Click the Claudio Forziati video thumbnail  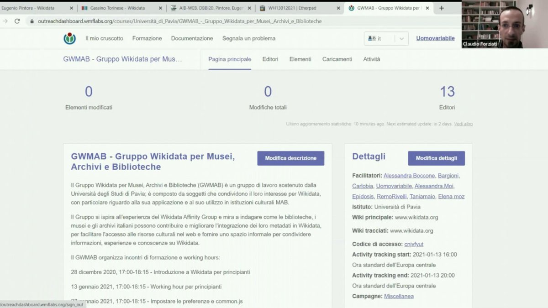point(505,24)
